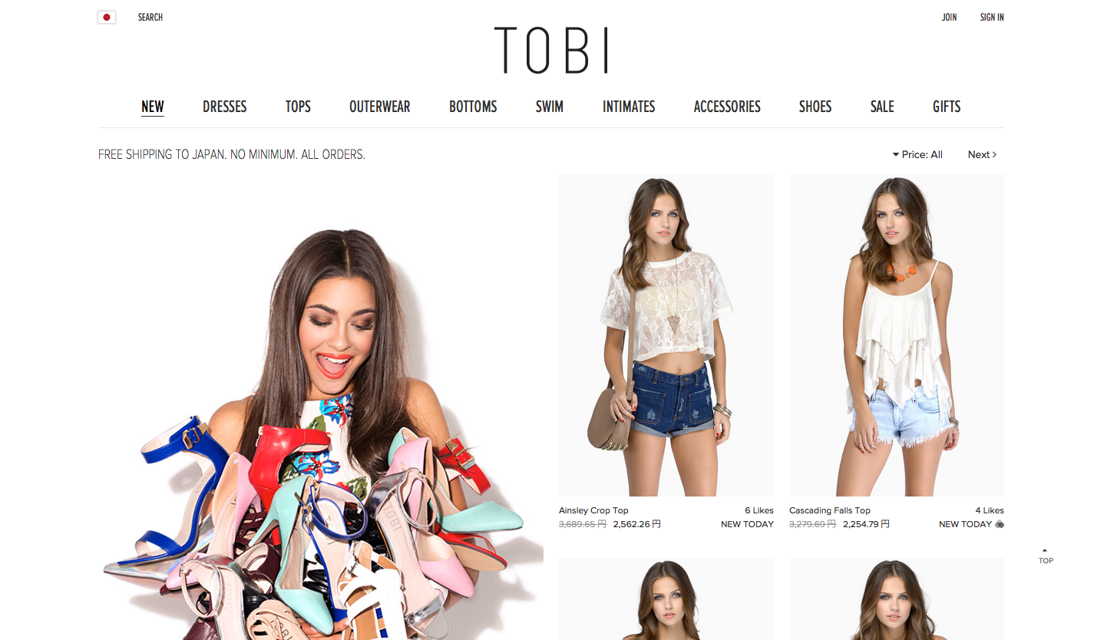Click the shoes promo banner image
Viewport: 1104px width, 640px height.
click(321, 407)
